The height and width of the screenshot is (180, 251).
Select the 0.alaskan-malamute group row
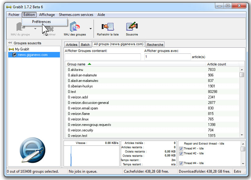click(152, 75)
